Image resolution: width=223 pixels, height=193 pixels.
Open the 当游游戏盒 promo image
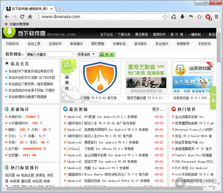192,78
